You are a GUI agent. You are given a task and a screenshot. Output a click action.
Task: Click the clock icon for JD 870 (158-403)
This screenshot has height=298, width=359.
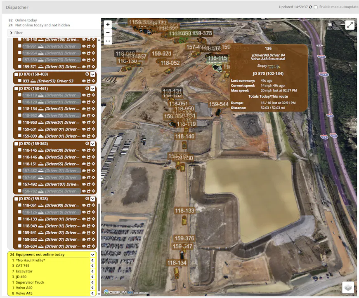coord(87,74)
